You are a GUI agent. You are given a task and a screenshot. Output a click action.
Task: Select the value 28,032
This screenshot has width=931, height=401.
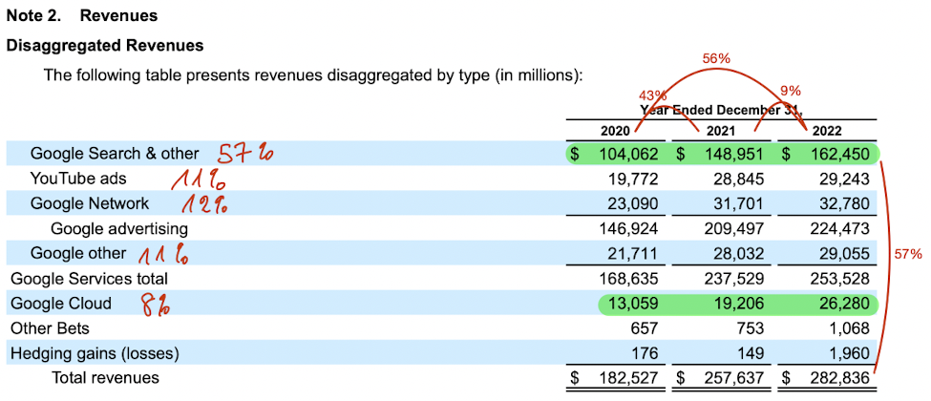click(737, 254)
